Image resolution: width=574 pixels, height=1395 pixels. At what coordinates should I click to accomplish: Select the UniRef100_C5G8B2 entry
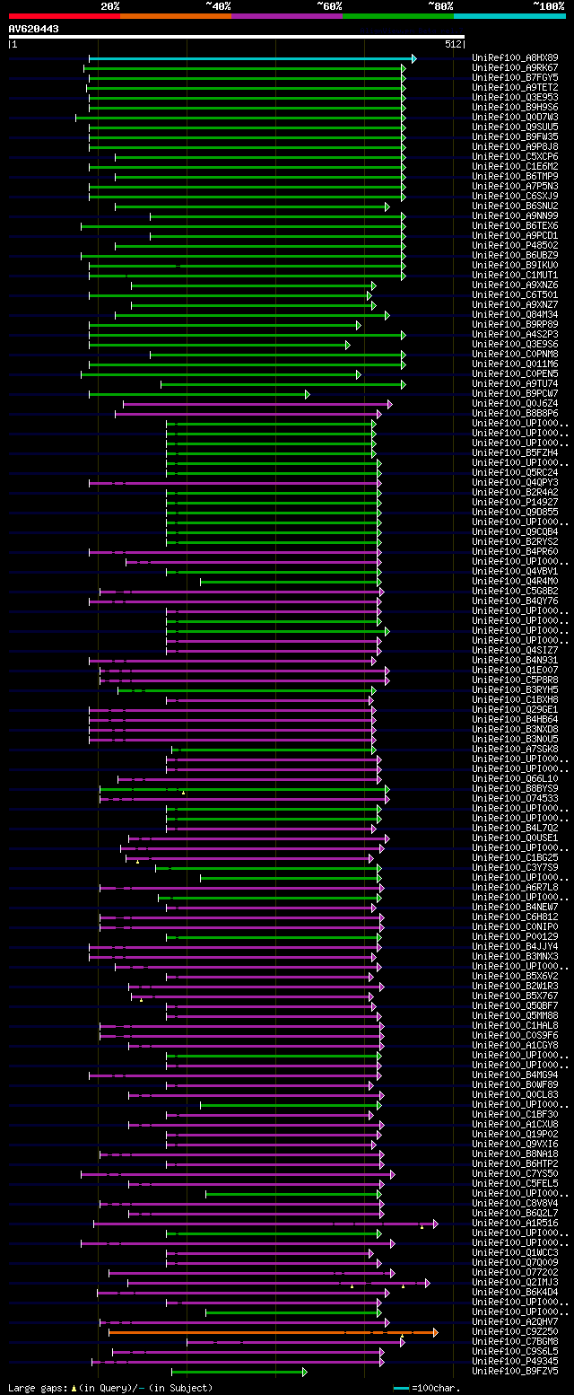tap(515, 592)
